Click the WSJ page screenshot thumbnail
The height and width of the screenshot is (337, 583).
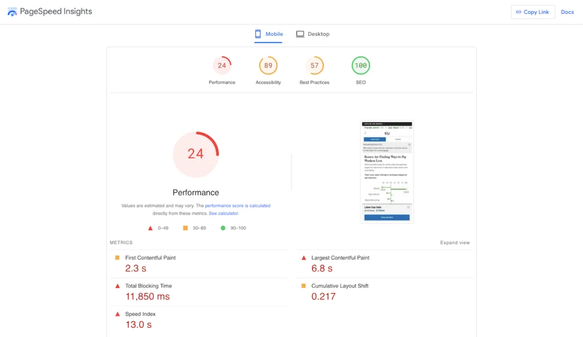[387, 172]
